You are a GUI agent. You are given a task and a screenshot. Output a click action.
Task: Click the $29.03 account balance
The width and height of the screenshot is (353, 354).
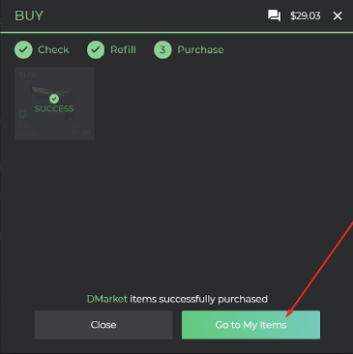(306, 15)
